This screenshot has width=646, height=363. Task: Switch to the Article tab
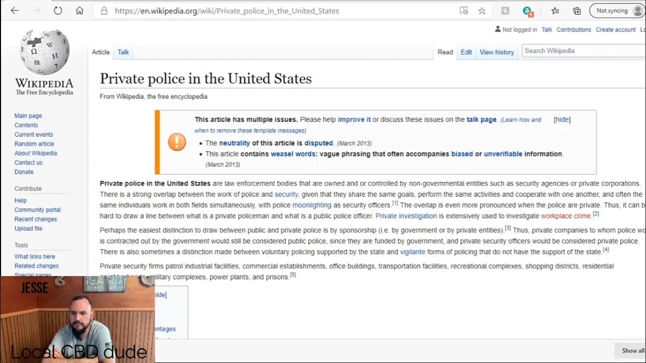pyautogui.click(x=100, y=52)
